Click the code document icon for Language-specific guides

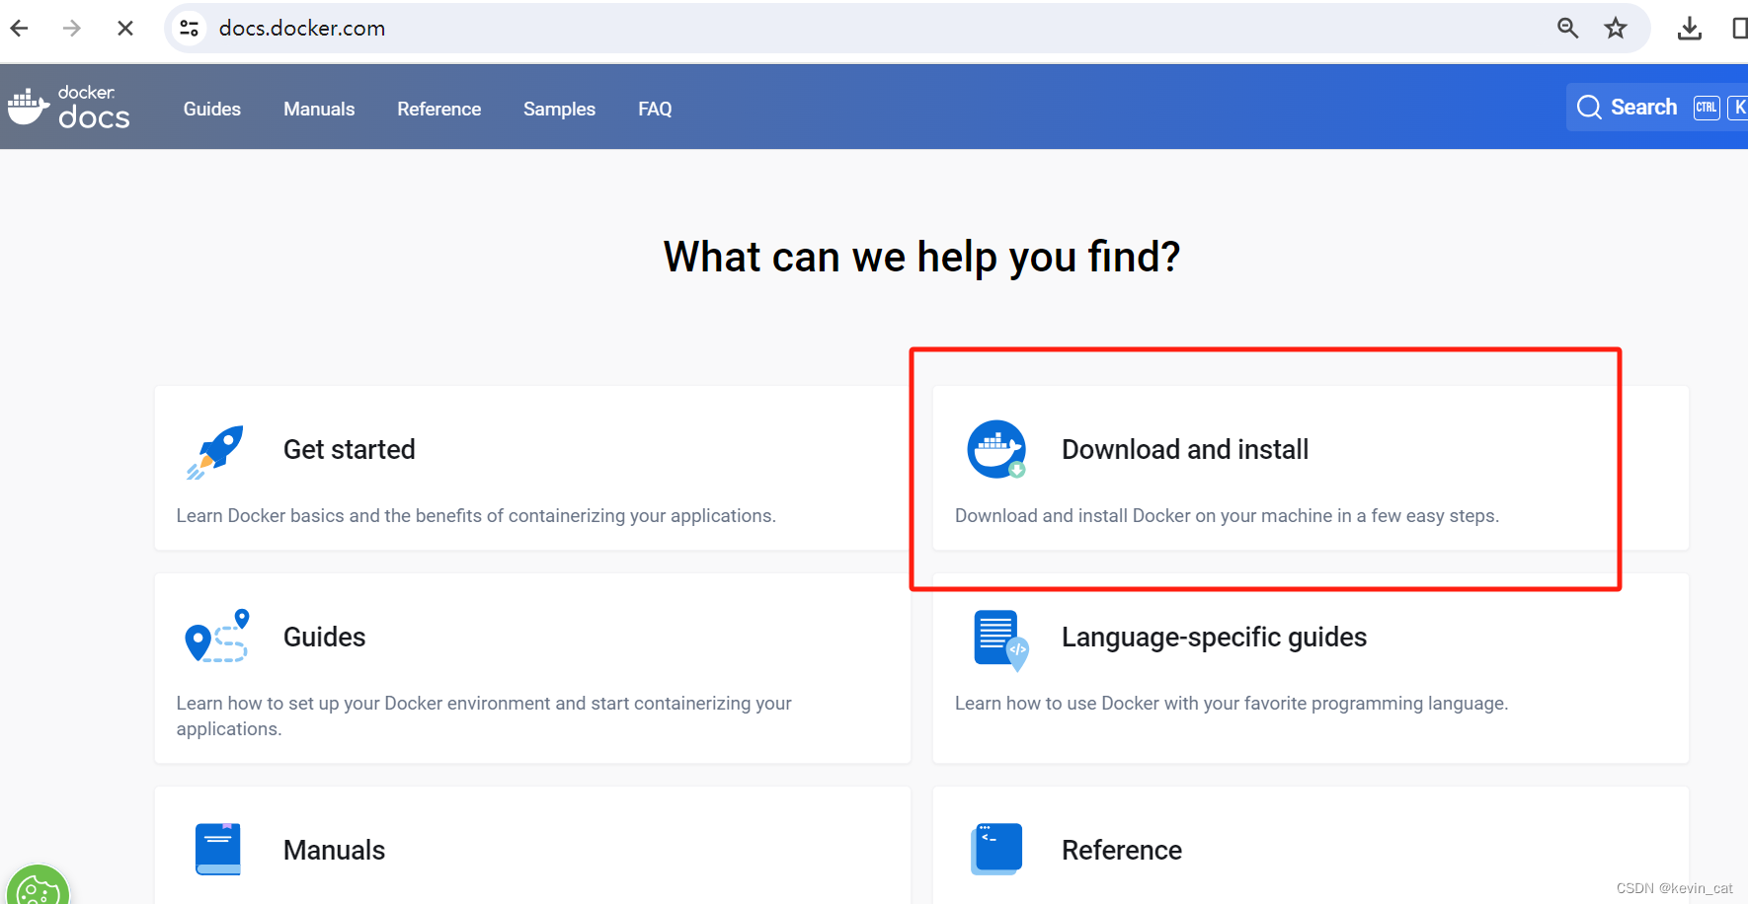(1001, 640)
